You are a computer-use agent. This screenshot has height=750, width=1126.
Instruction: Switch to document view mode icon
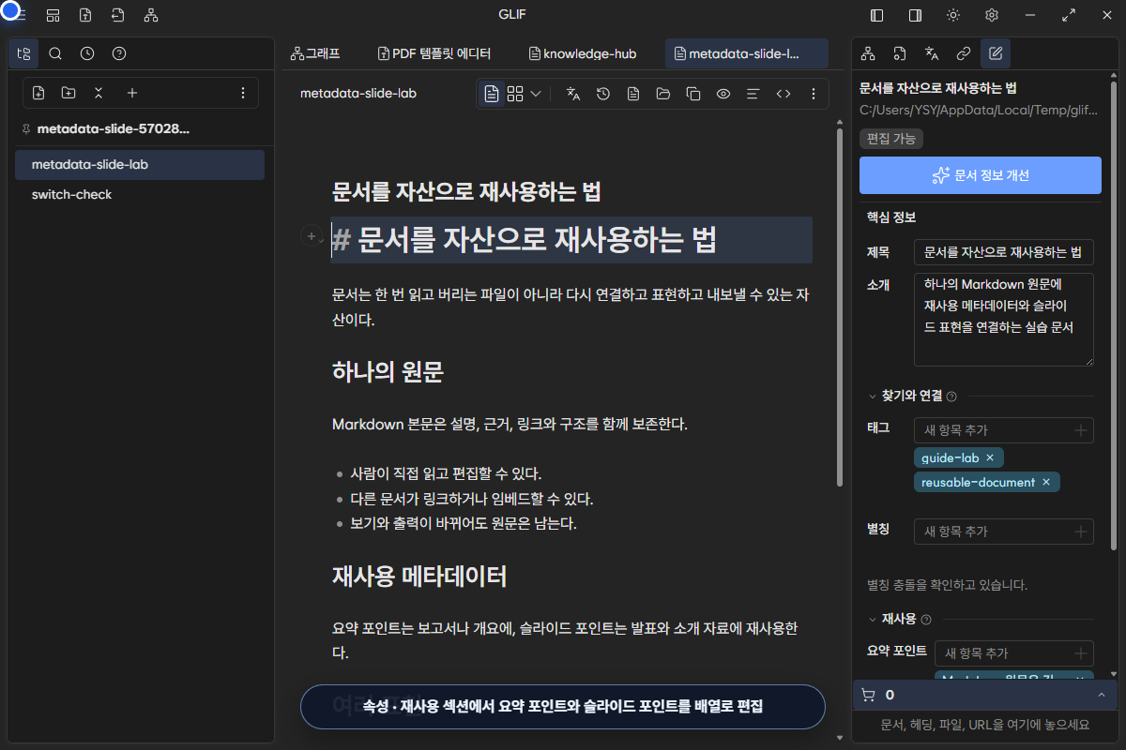pyautogui.click(x=492, y=94)
